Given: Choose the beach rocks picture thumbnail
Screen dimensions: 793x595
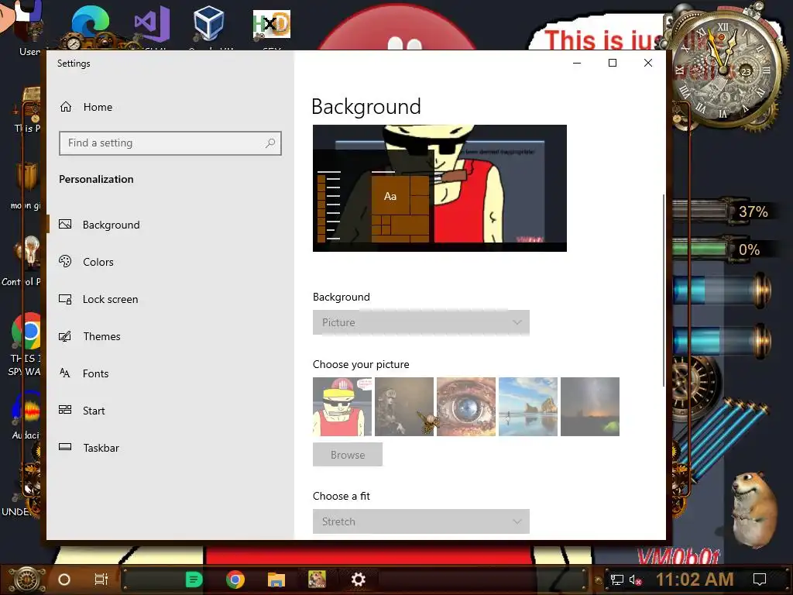Looking at the screenshot, I should pyautogui.click(x=528, y=406).
